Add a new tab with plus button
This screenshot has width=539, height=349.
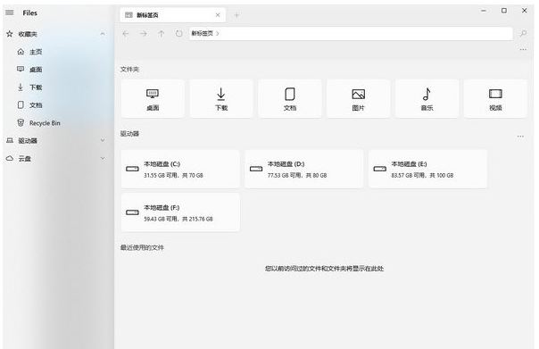tap(236, 15)
